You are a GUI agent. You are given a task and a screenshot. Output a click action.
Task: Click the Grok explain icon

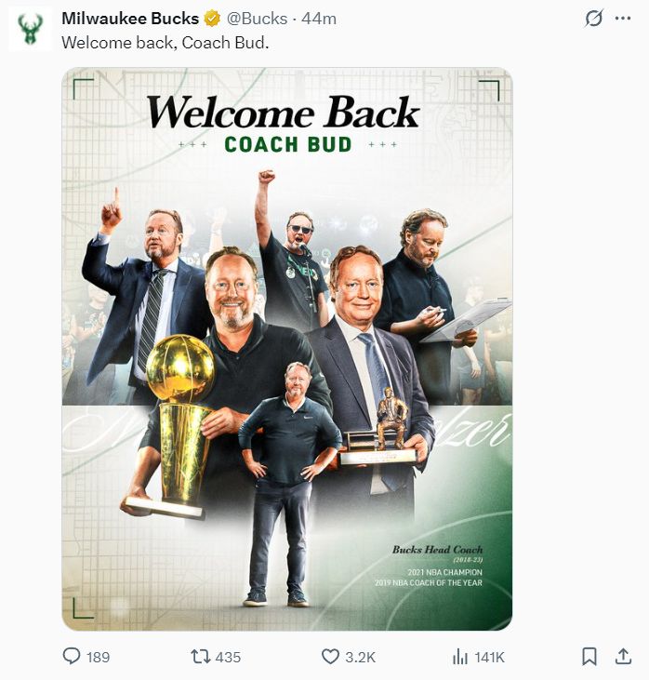pos(593,19)
